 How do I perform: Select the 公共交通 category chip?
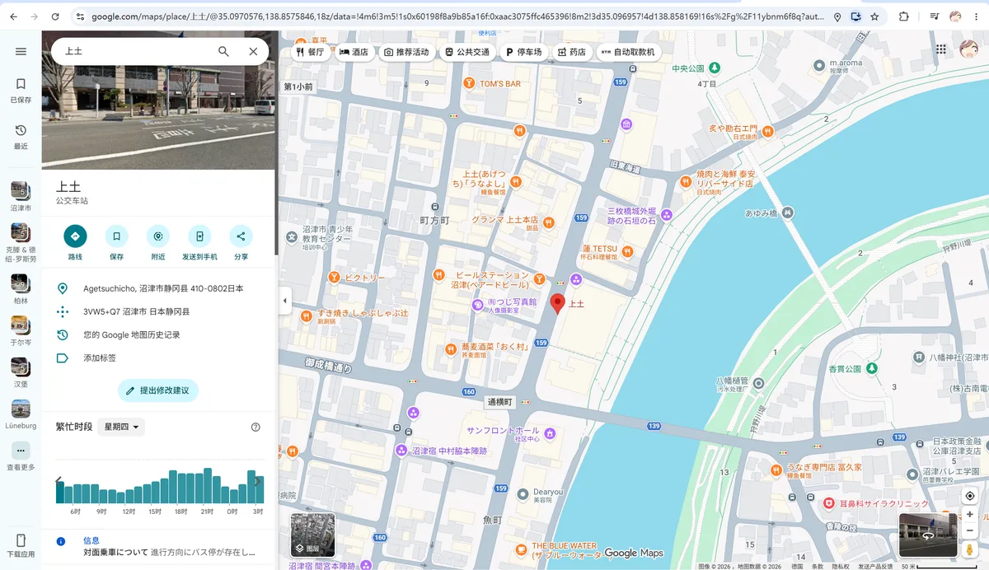(x=467, y=52)
